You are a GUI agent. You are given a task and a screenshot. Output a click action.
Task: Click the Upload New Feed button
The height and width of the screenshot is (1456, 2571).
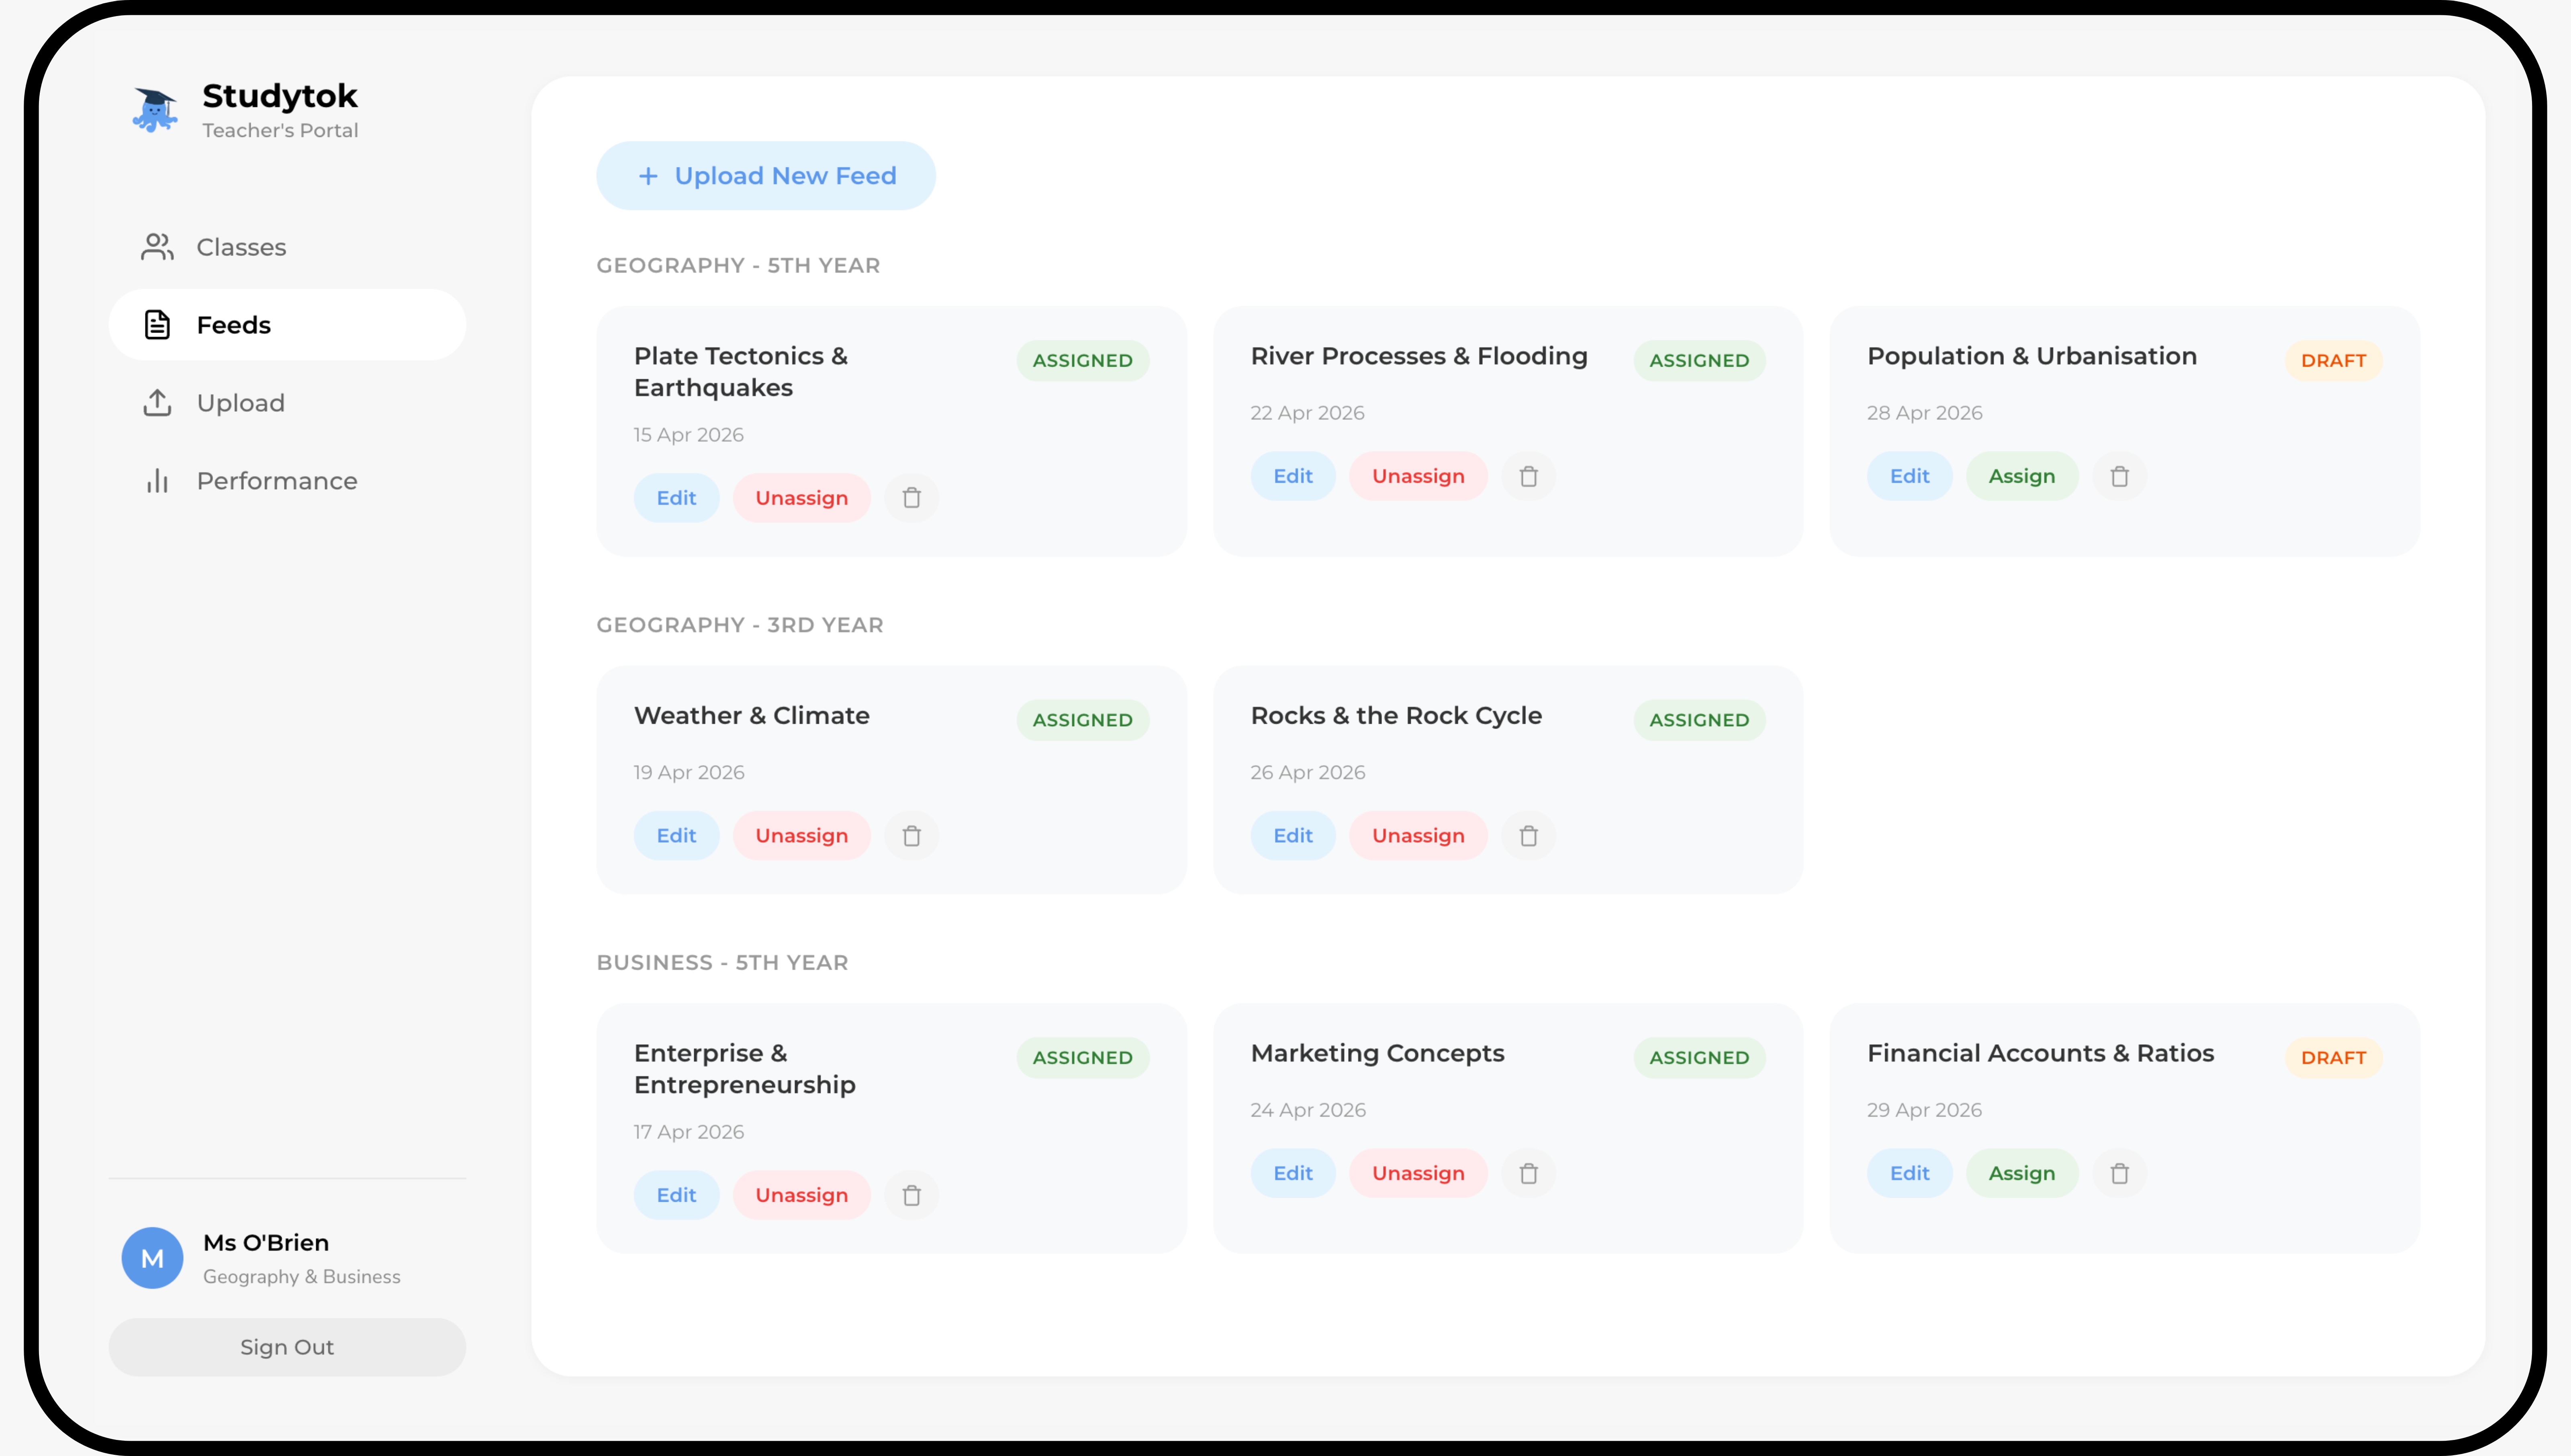click(766, 176)
